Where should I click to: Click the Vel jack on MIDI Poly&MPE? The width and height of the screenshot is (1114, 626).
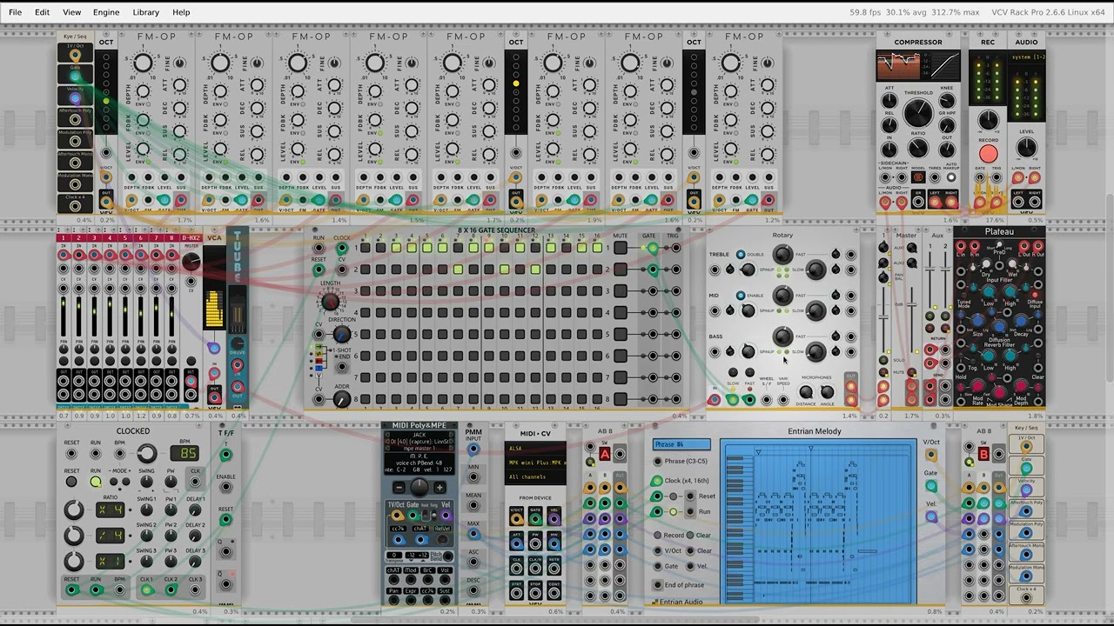[446, 516]
